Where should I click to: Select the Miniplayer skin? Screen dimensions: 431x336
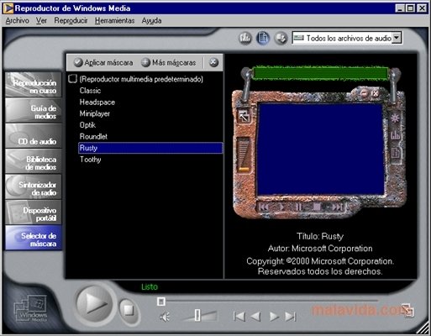pos(95,113)
